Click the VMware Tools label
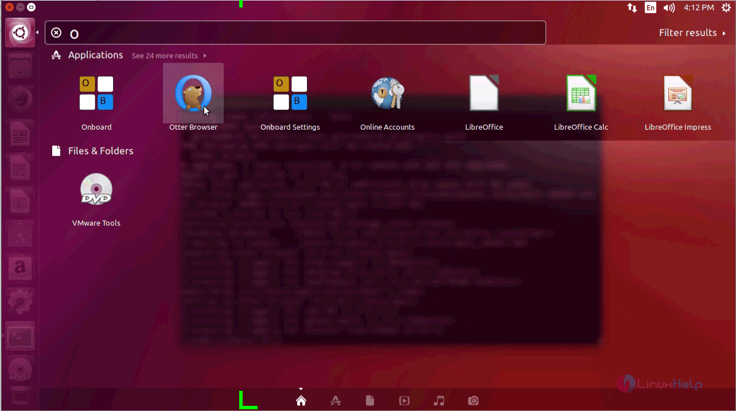Screen dimensions: 736x411 click(96, 223)
